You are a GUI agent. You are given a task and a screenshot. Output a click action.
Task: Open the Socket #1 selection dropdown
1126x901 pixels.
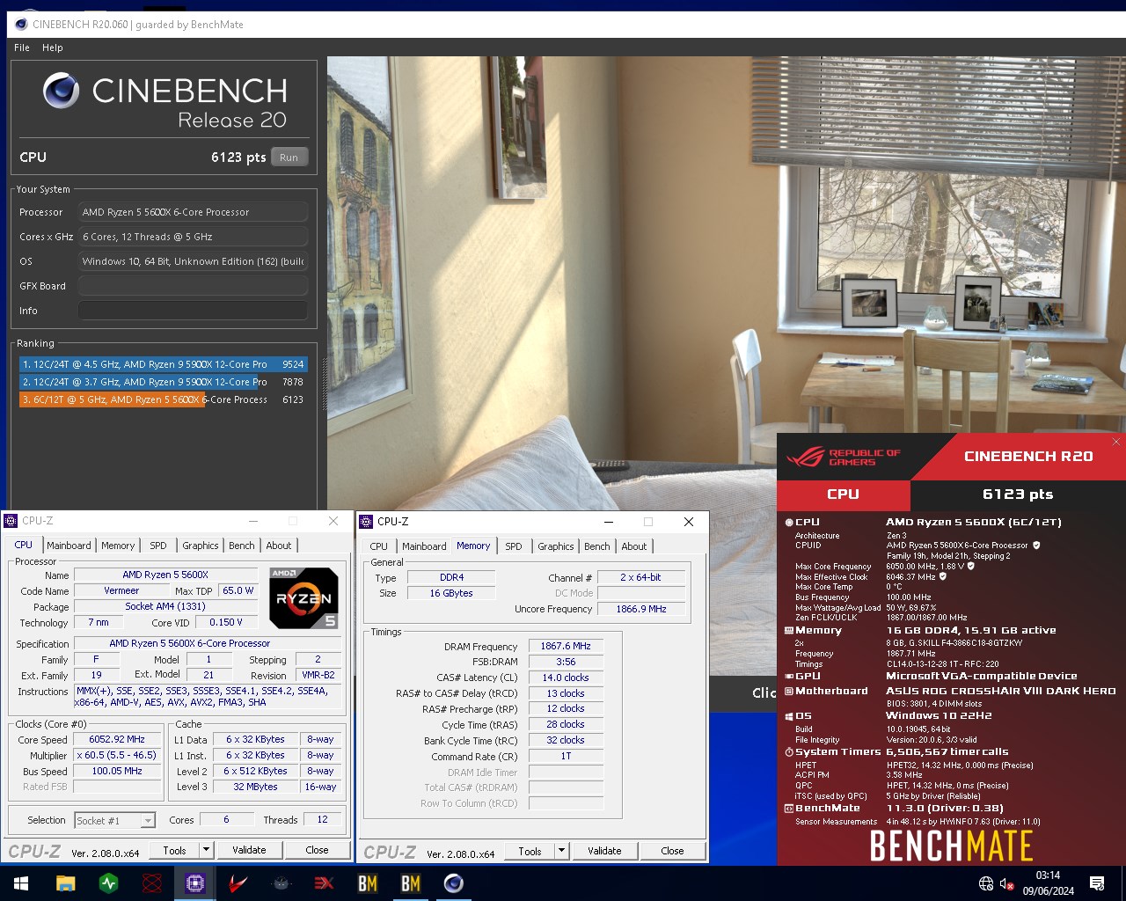pos(114,820)
